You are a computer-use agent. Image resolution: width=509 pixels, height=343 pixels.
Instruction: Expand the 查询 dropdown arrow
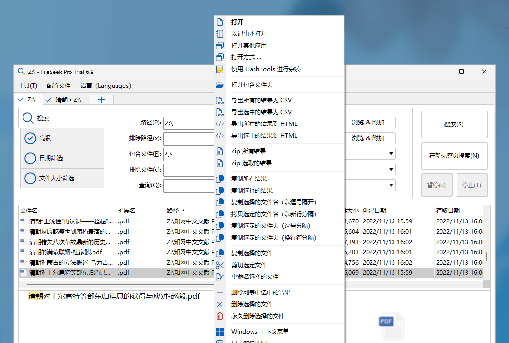pyautogui.click(x=391, y=185)
